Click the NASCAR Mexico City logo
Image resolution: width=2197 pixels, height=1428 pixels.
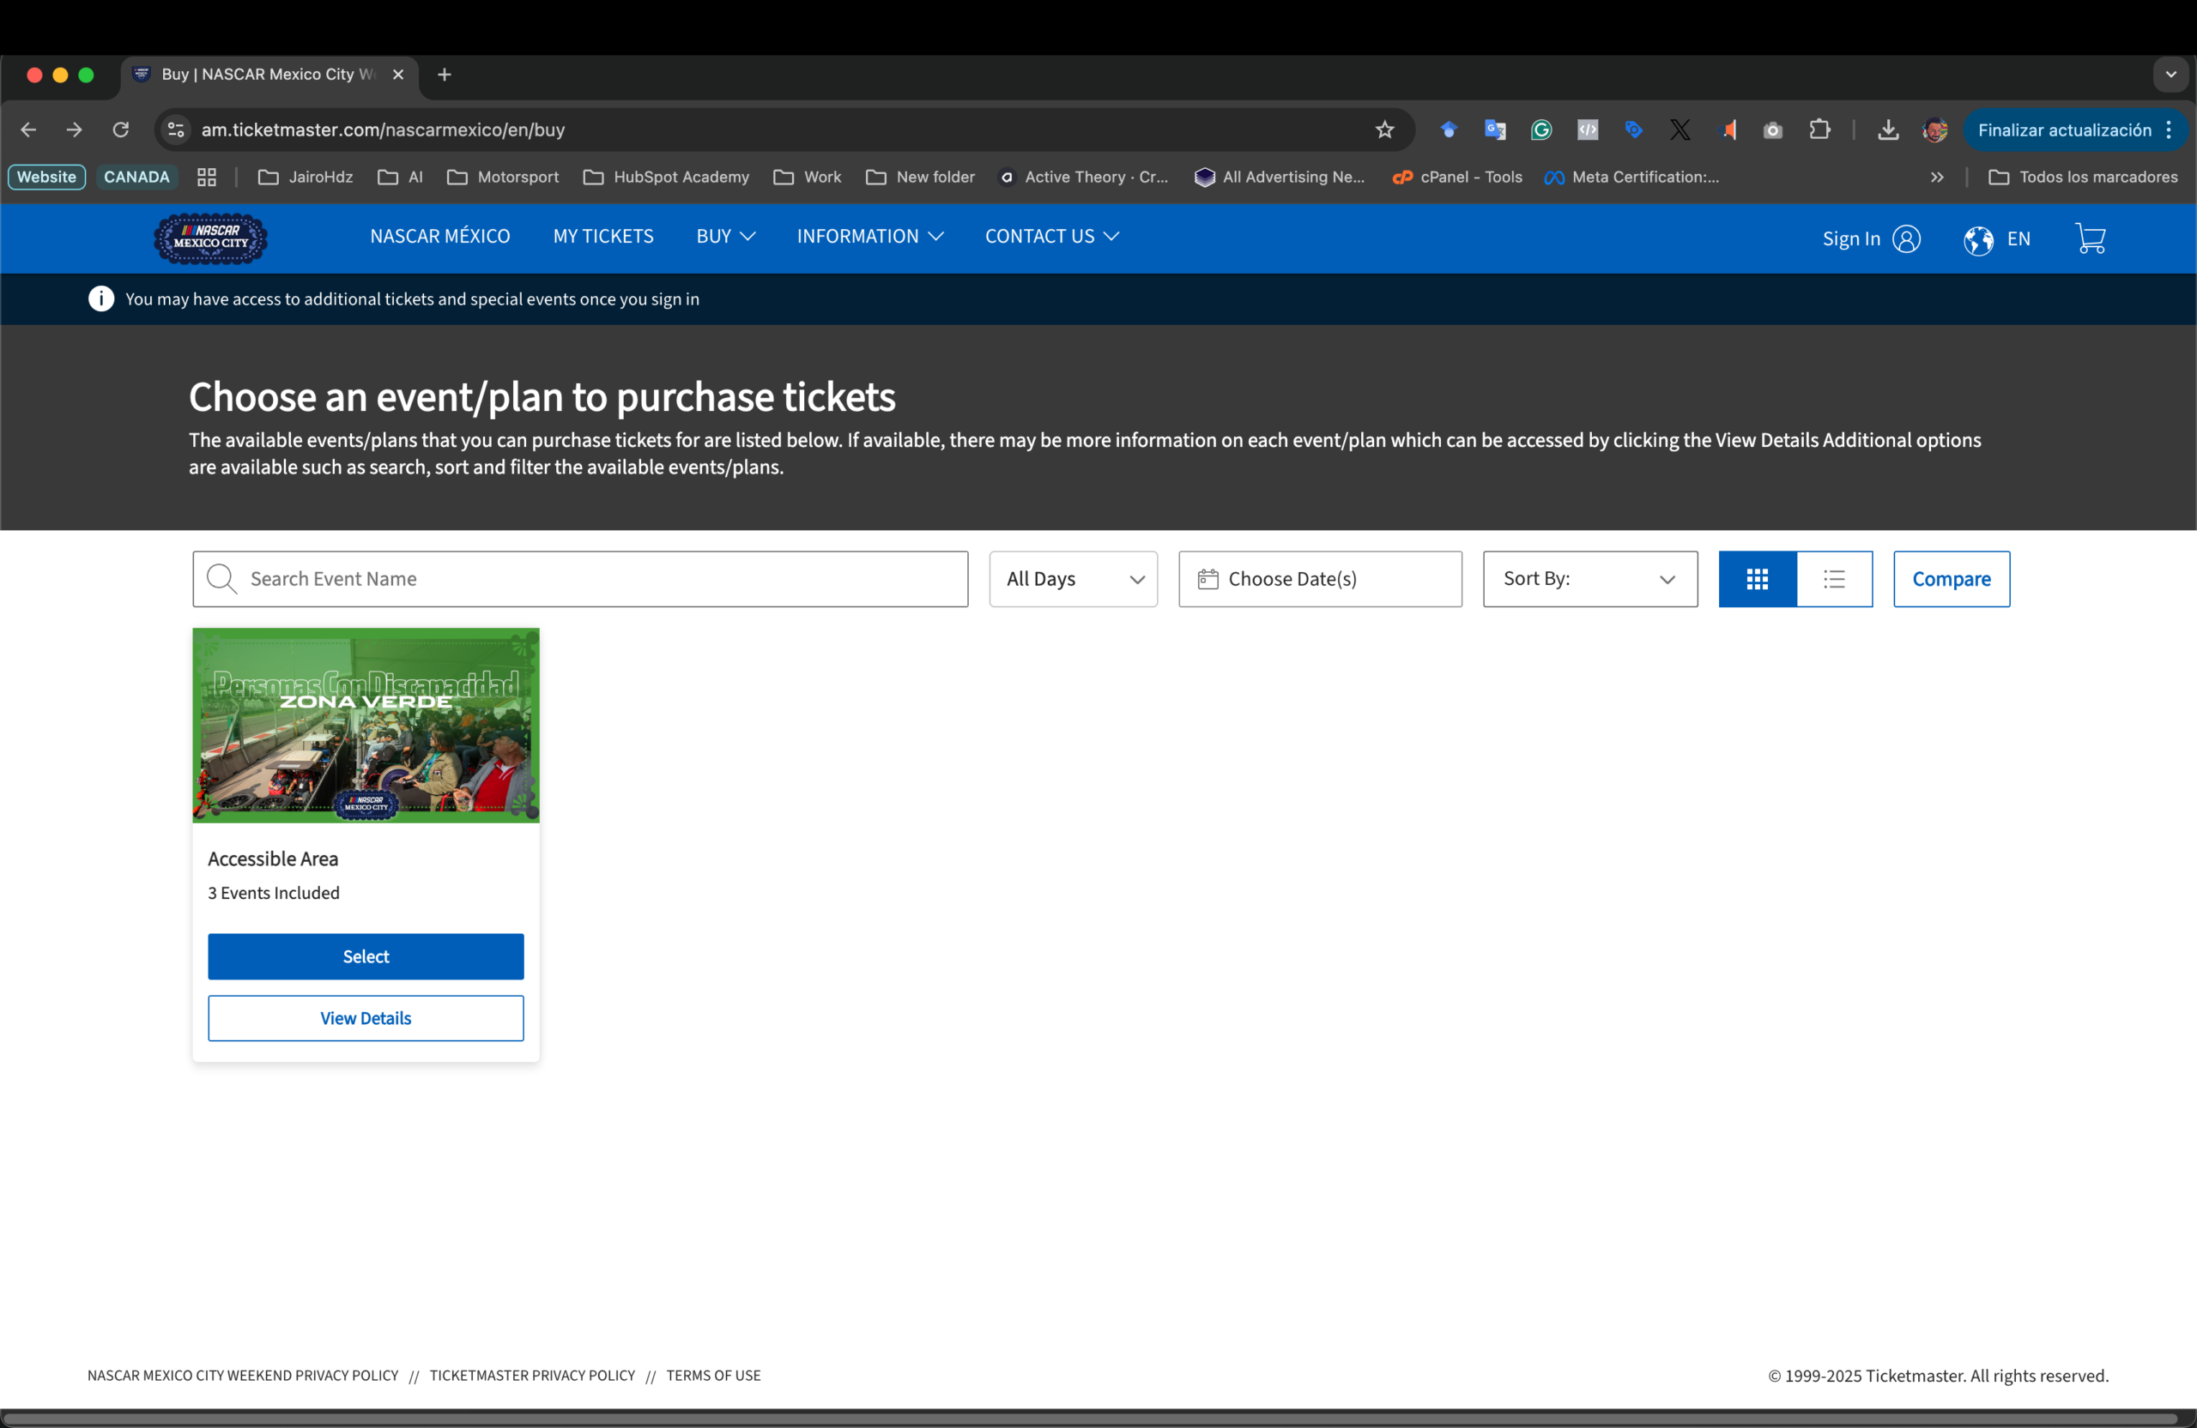210,239
